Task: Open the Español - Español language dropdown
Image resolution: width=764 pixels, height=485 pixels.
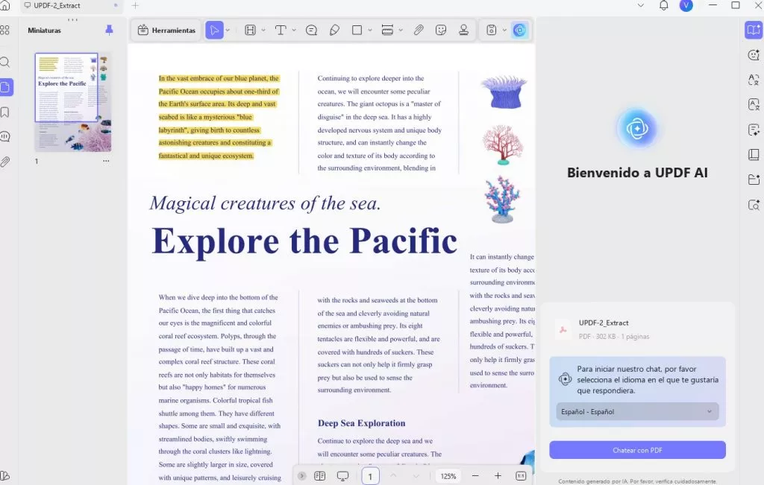Action: click(637, 411)
